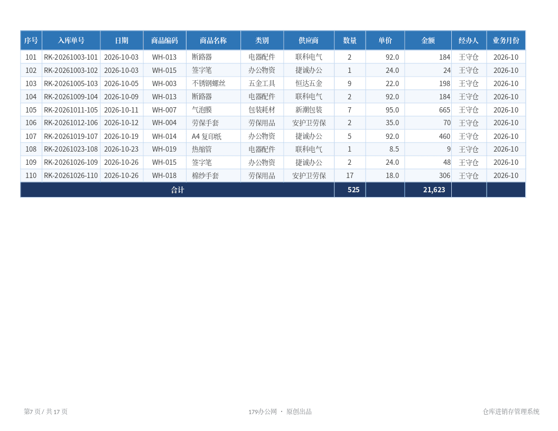Select product code WH-018
Viewport: 558px width, 431px height.
164,176
